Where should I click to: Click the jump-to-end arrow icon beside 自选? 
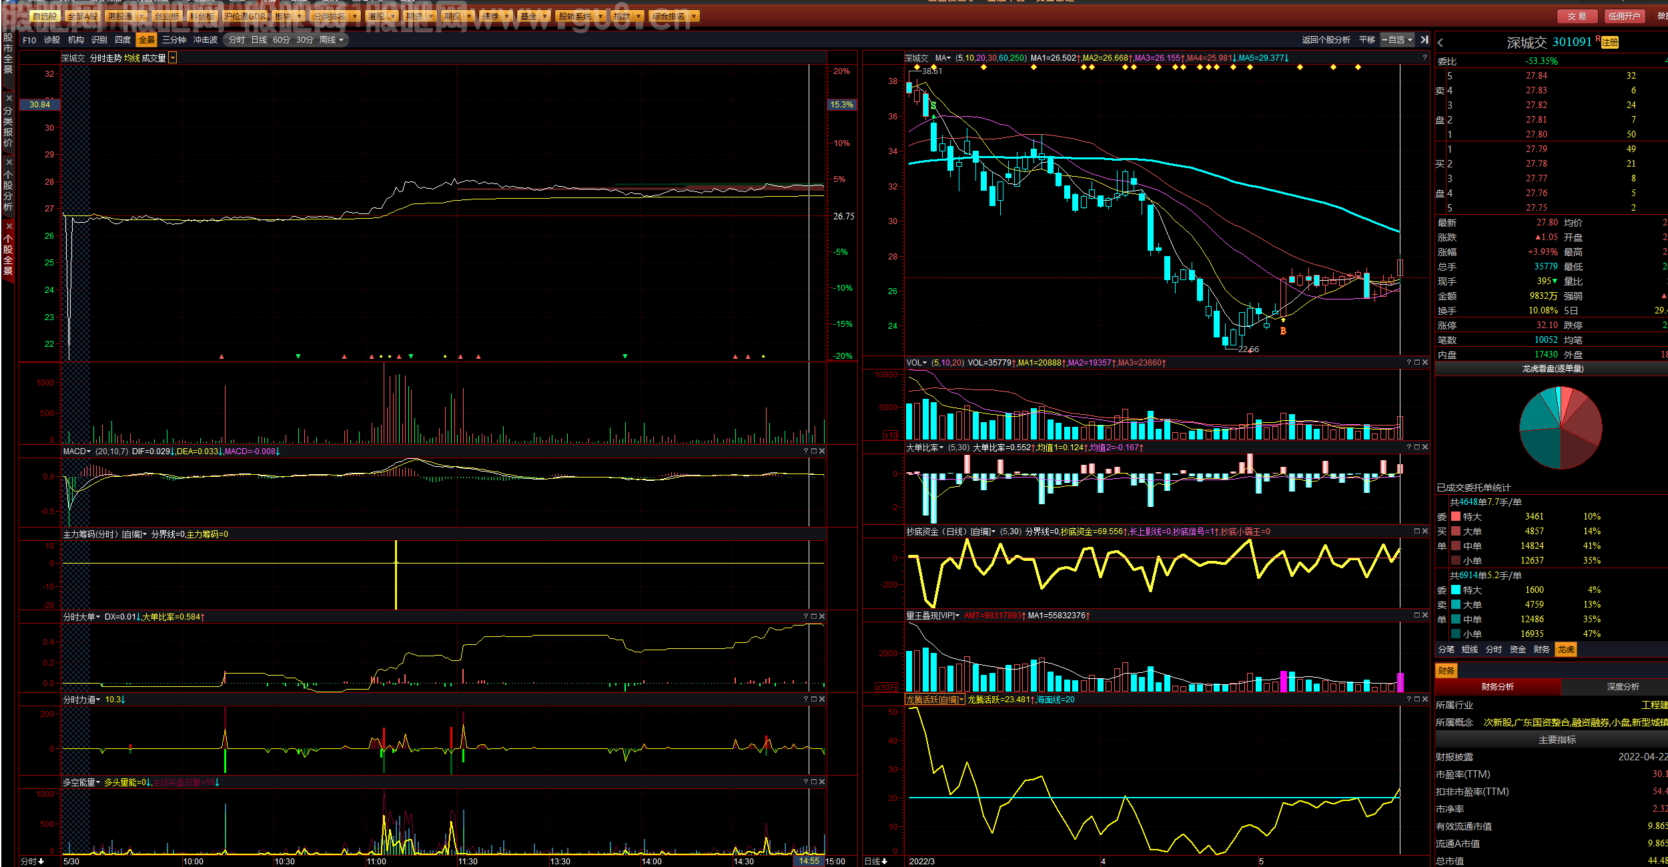(x=1424, y=40)
